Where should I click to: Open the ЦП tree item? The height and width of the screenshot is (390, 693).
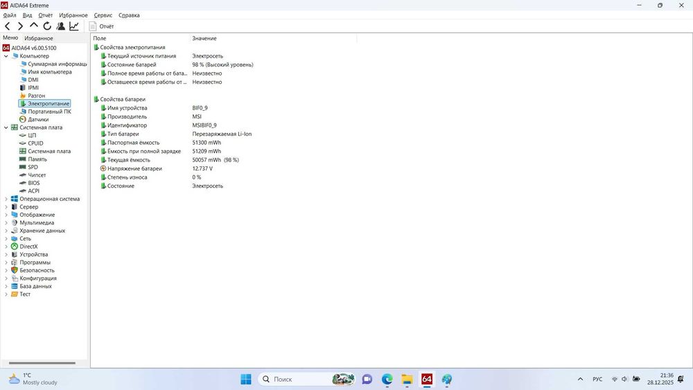[x=32, y=136]
